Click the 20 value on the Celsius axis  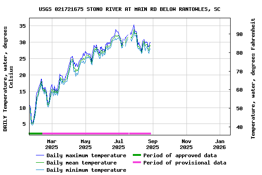pos(23,75)
